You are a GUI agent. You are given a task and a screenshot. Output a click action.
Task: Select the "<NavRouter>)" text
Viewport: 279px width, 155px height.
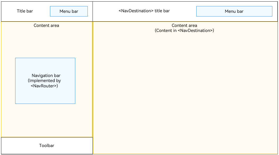44,86
